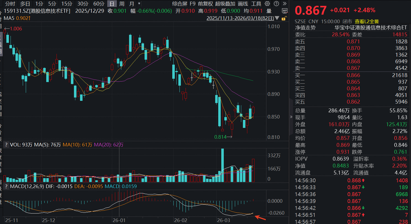411x224 pixels.
Task: Expand the toolbar with the double chevron
Action: coord(285,4)
